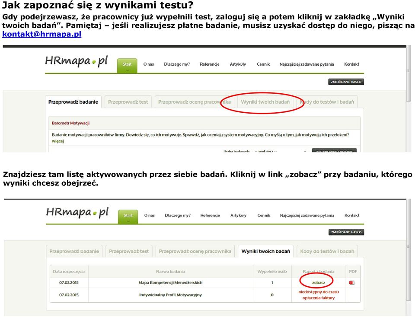Click 'Wypełniło osób' column header
The image size is (415, 317).
tap(272, 272)
